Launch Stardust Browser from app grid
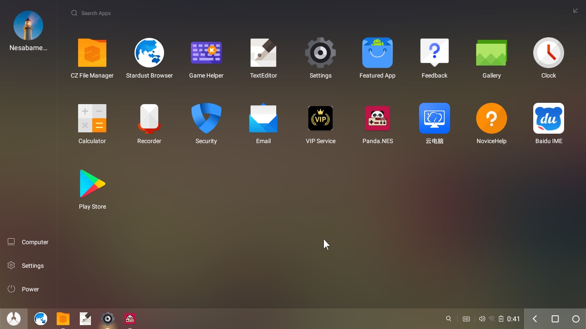 149,53
